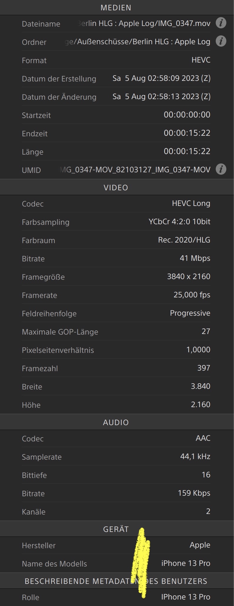Select the Framegröße value 3840 x 2160
The height and width of the screenshot is (606, 234).
189,276
